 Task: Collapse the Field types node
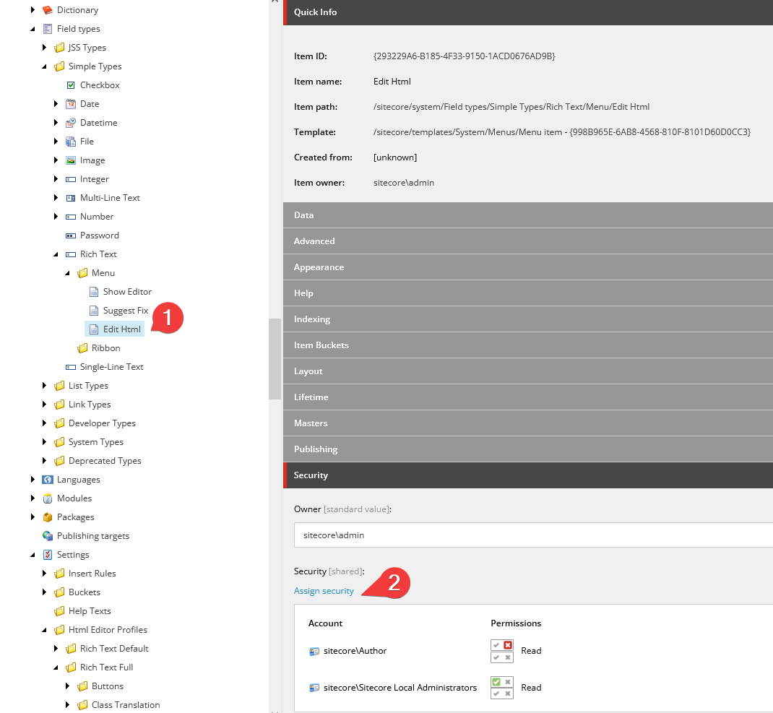click(33, 29)
